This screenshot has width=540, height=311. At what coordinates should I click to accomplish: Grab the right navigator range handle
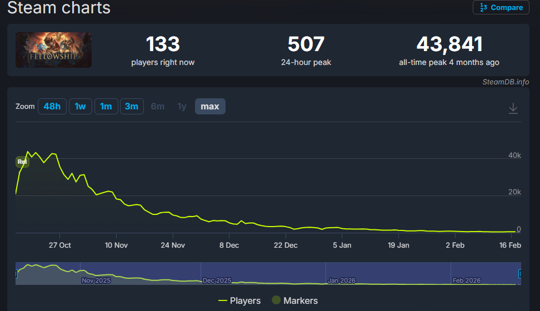(x=520, y=274)
